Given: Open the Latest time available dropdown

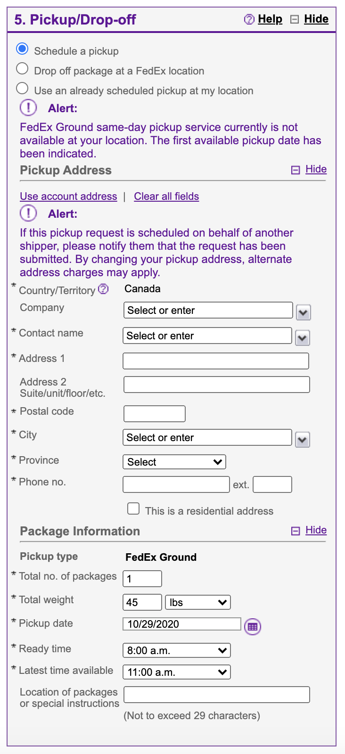Looking at the screenshot, I should click(176, 672).
